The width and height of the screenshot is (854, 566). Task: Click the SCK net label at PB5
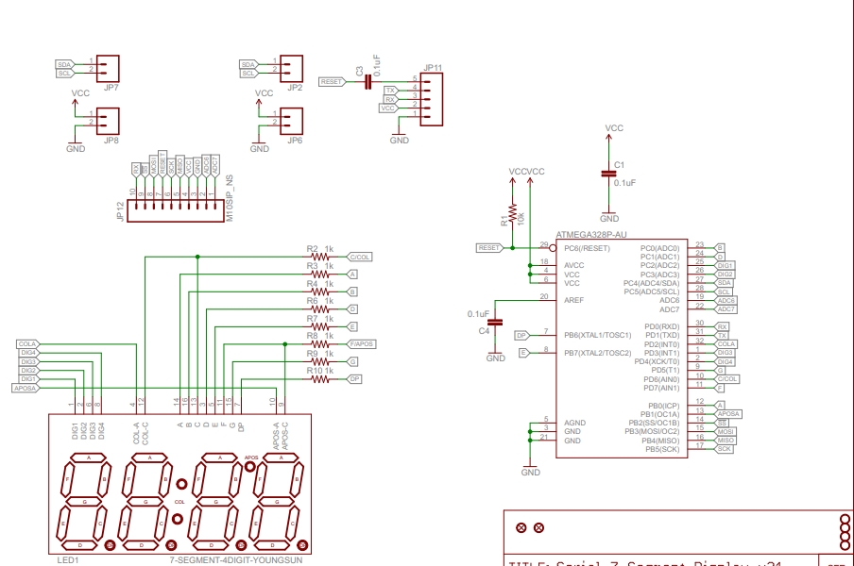724,449
